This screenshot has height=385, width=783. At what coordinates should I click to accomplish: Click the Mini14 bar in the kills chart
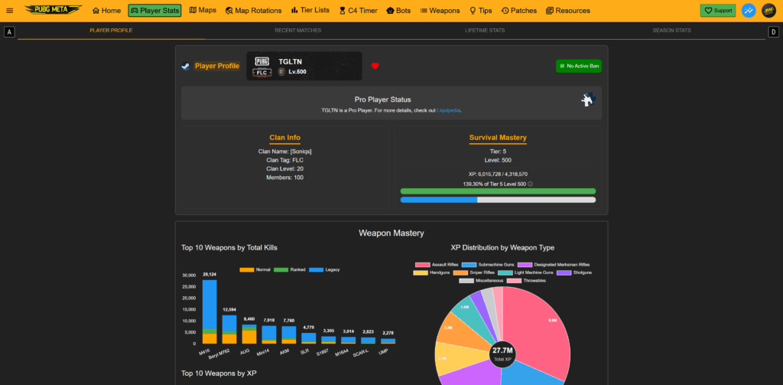click(269, 334)
